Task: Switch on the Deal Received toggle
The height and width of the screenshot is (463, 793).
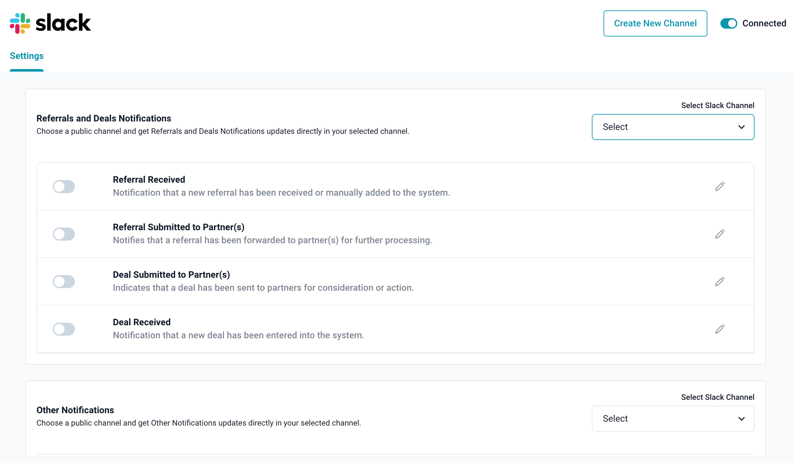Action: coord(64,329)
